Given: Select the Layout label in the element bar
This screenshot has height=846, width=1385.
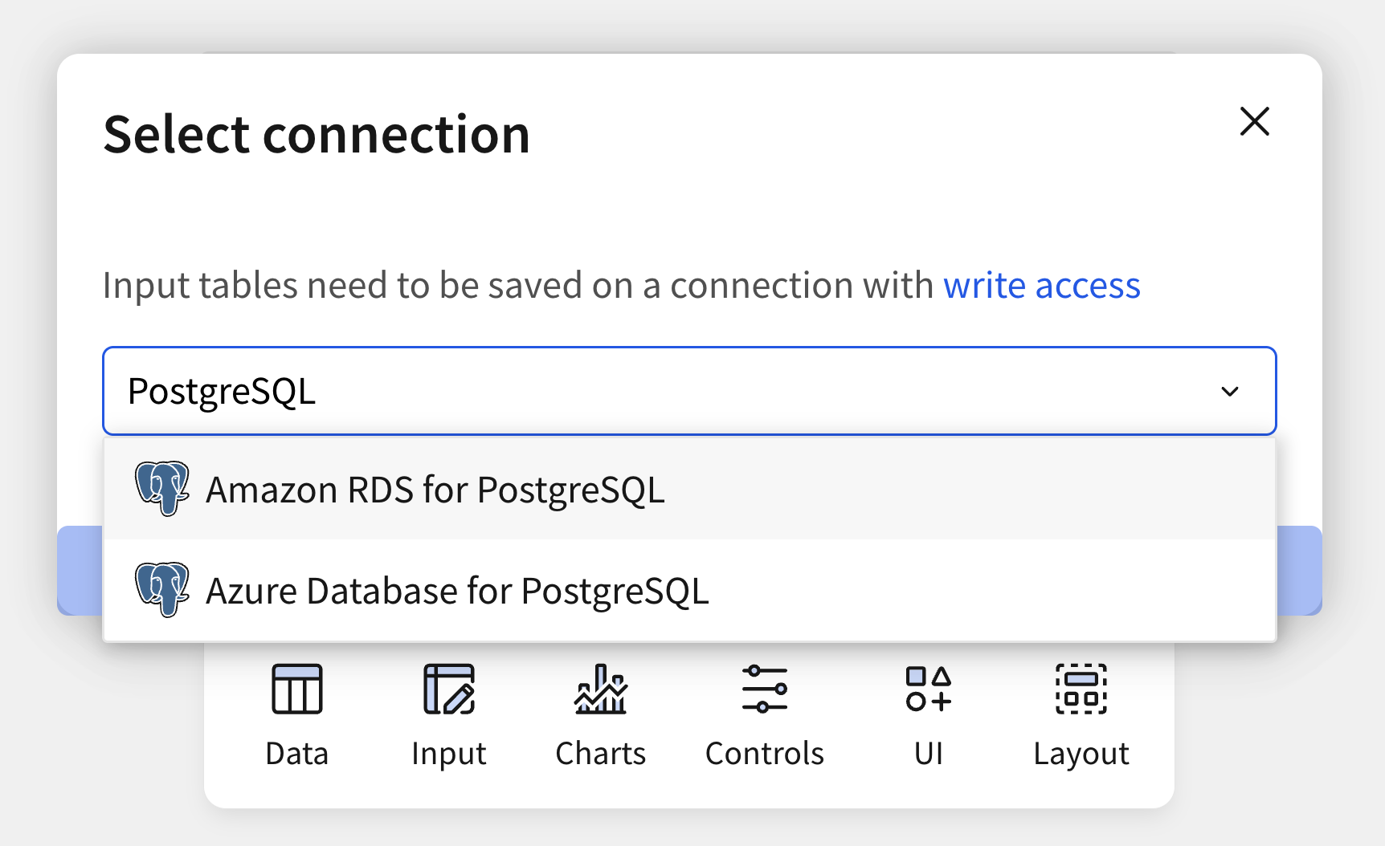Looking at the screenshot, I should [x=1081, y=754].
